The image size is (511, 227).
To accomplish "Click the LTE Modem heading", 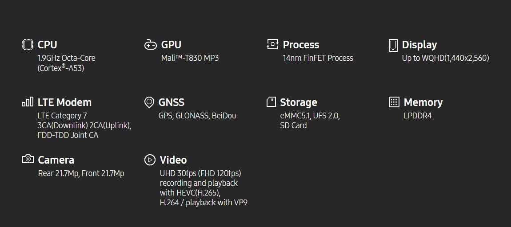I will (x=64, y=102).
